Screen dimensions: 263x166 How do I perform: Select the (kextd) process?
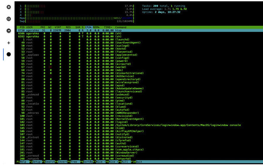140,49
